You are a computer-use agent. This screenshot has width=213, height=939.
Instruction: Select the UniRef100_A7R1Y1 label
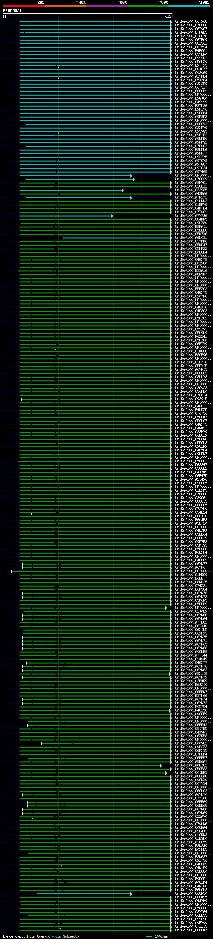coord(191,198)
